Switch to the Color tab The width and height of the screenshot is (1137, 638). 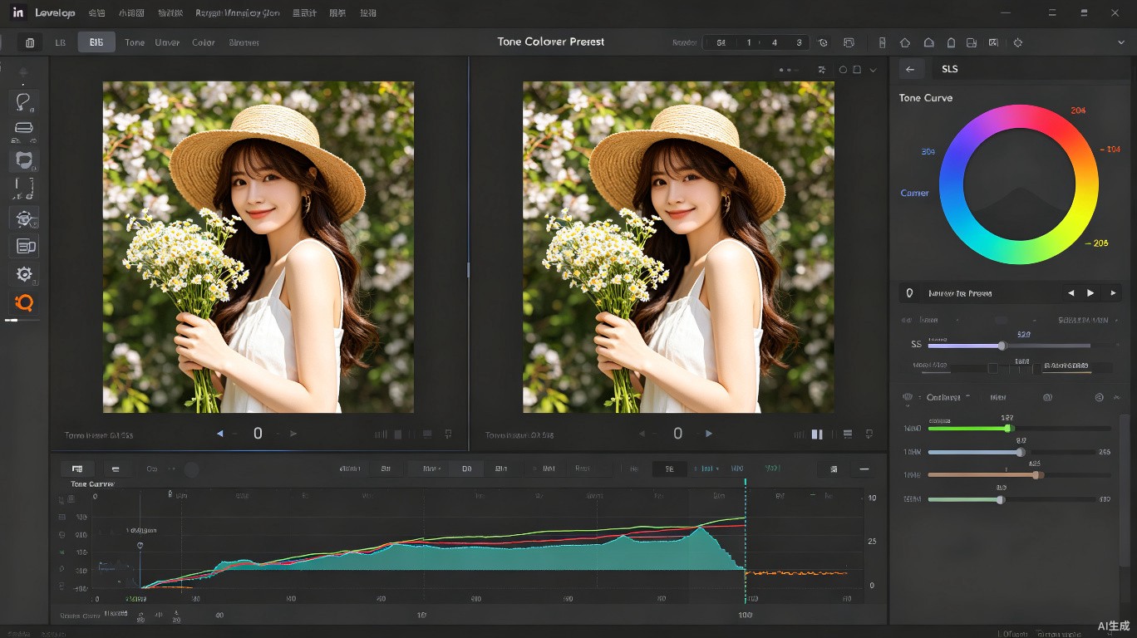[203, 42]
